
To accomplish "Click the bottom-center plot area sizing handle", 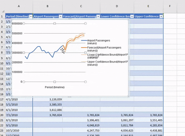I will click(55, 82).
